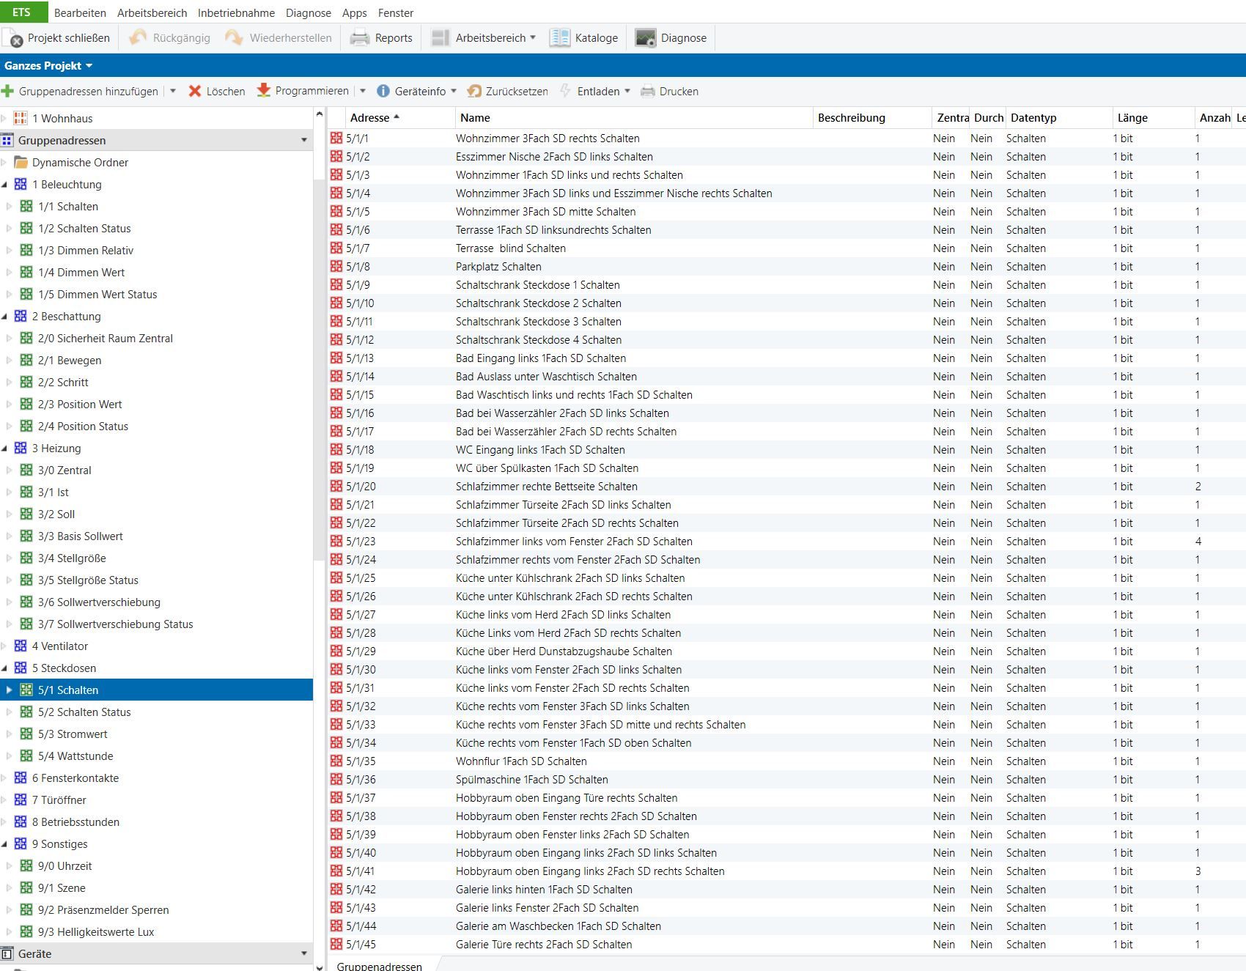This screenshot has width=1246, height=971.
Task: Click the group address icon of row 5/1/20
Action: pos(336,486)
